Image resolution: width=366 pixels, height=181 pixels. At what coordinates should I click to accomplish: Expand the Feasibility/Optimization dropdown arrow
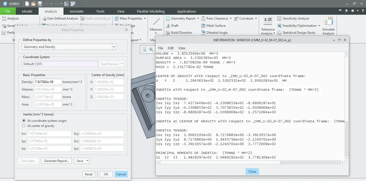click(319, 26)
